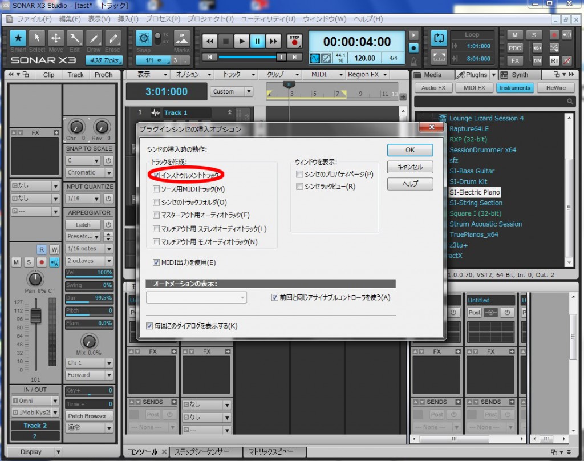This screenshot has width=584, height=461.
Task: Switch to the Audio FX browser tab
Action: 433,88
